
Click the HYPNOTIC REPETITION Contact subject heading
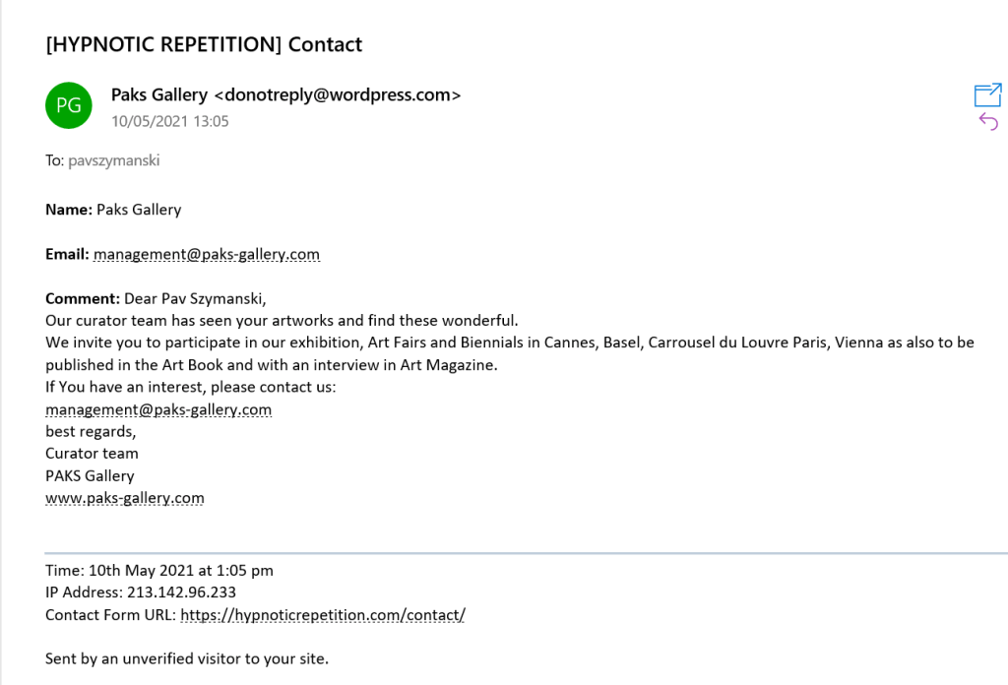[204, 44]
